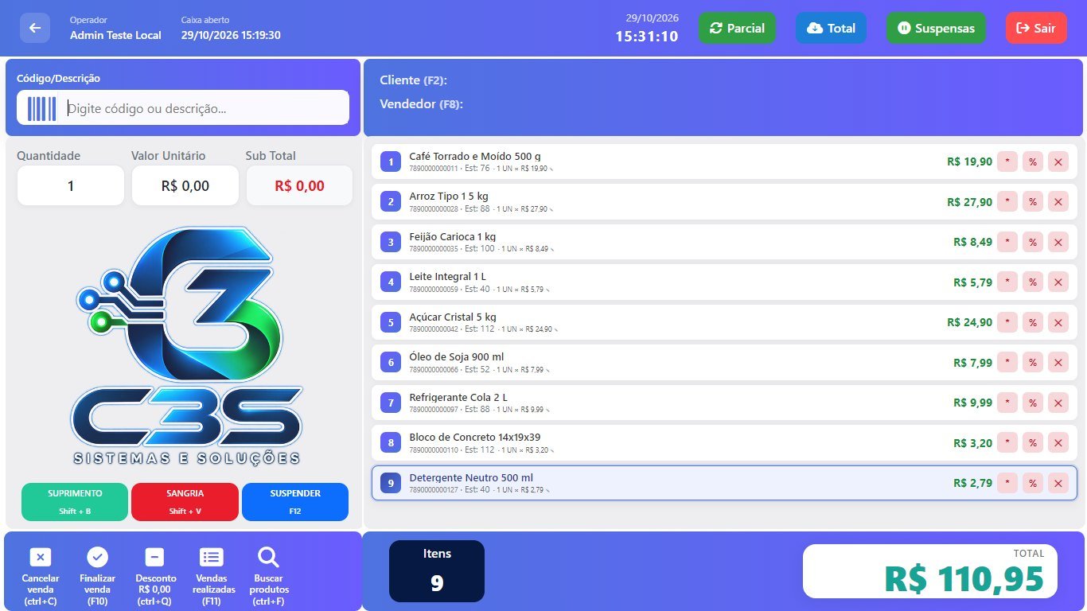Open percent discount for Açúcar Cristal 5 kg
The image size is (1087, 611).
click(1033, 322)
